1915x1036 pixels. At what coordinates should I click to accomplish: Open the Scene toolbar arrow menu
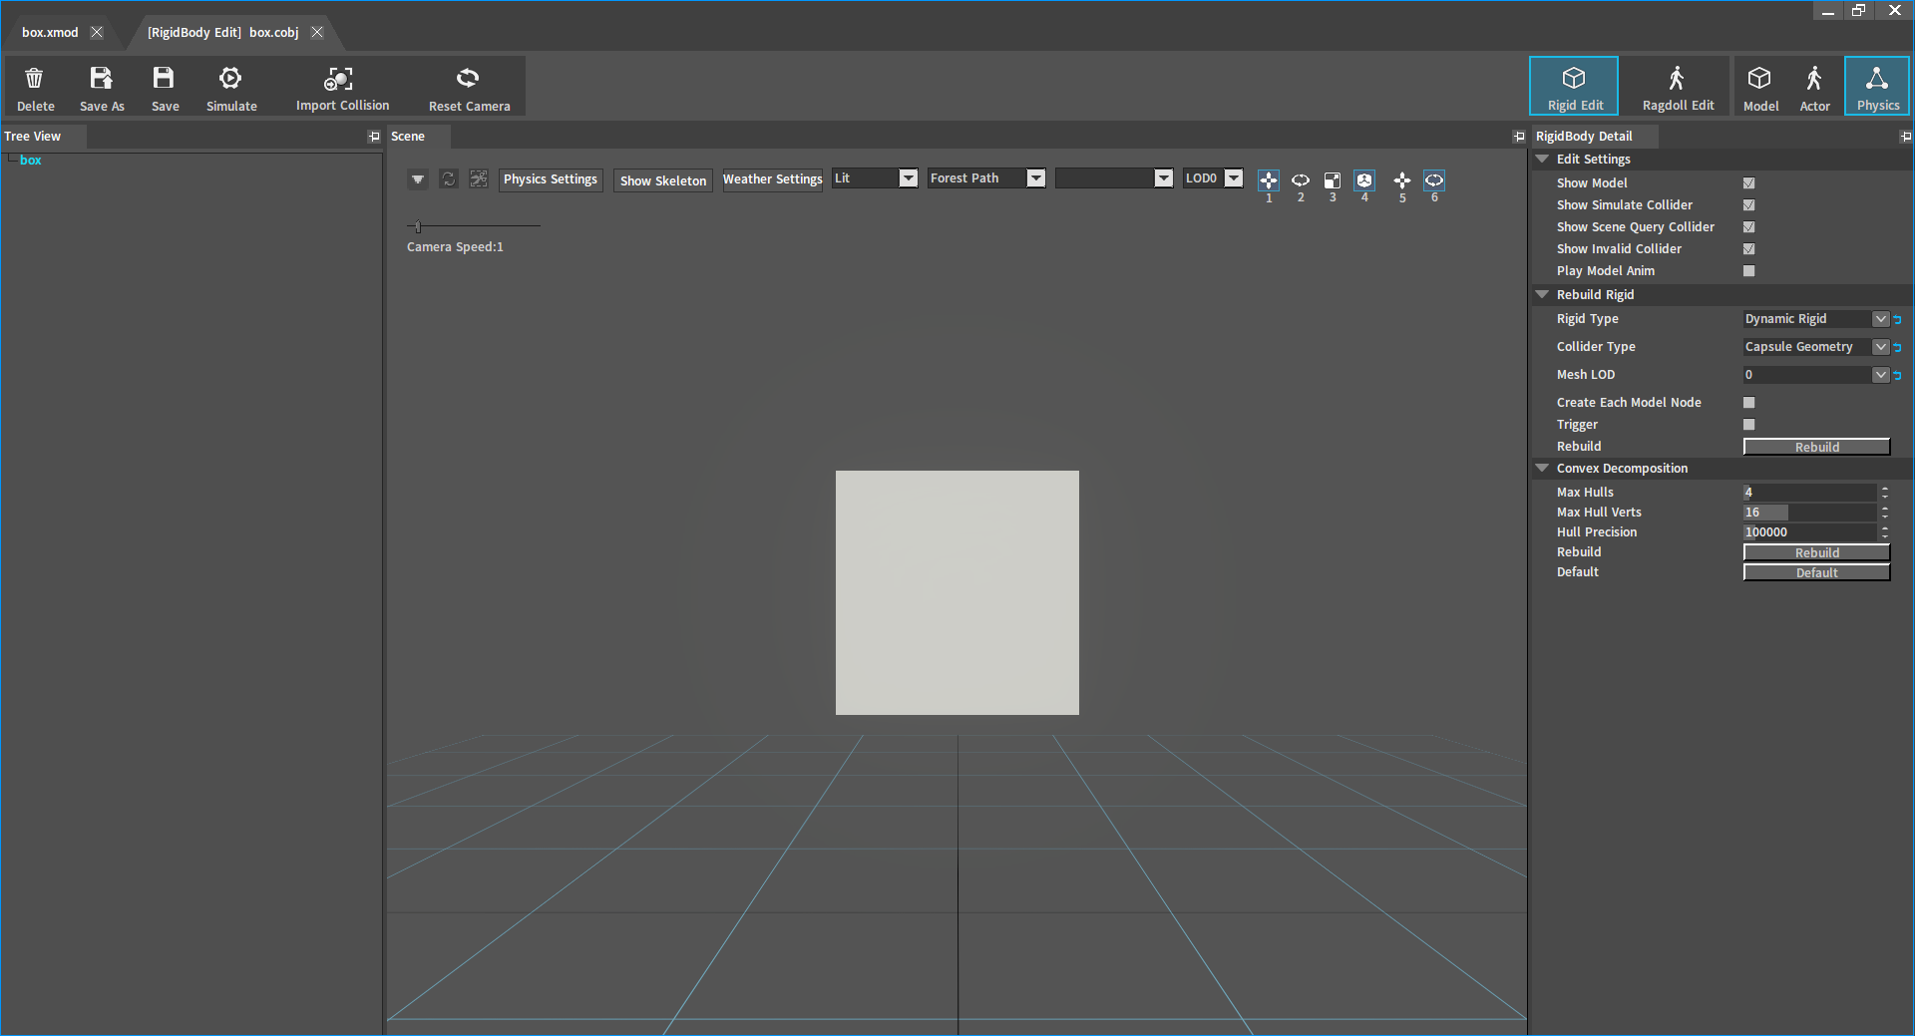(x=418, y=179)
